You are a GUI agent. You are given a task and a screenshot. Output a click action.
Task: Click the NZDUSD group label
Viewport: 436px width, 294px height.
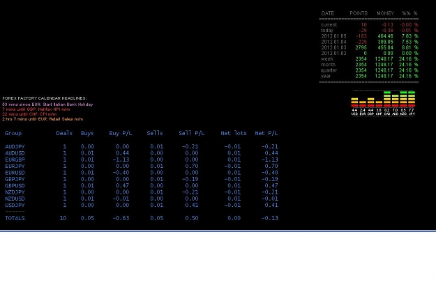15,199
